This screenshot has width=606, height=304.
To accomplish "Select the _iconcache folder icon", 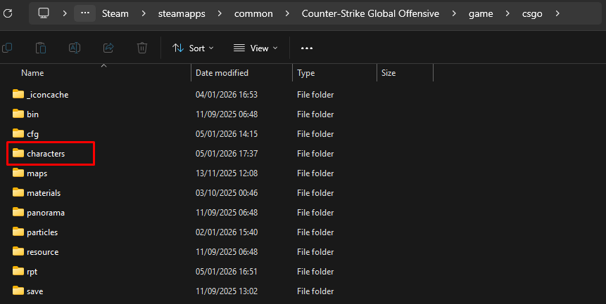I will click(18, 94).
